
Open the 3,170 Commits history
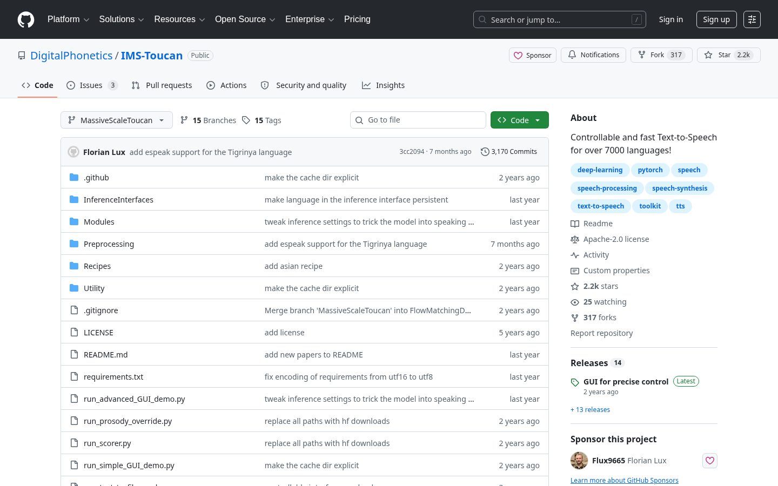click(509, 152)
